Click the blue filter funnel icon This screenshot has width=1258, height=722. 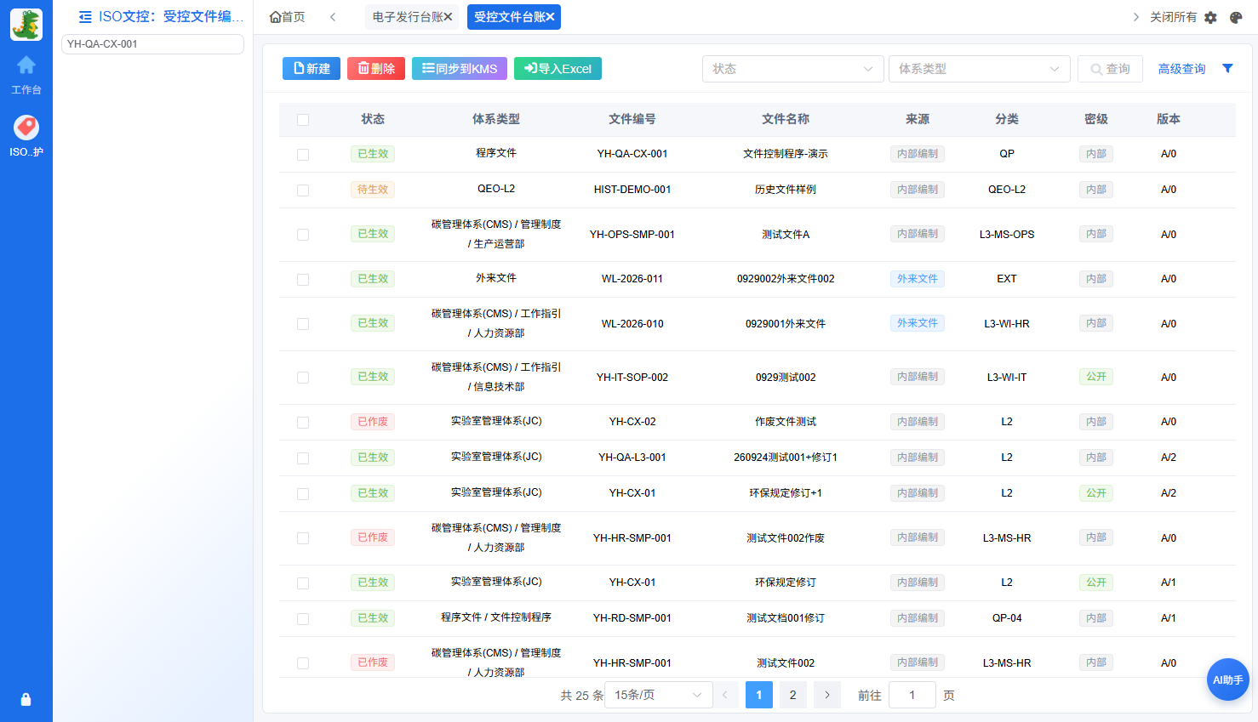[1227, 69]
